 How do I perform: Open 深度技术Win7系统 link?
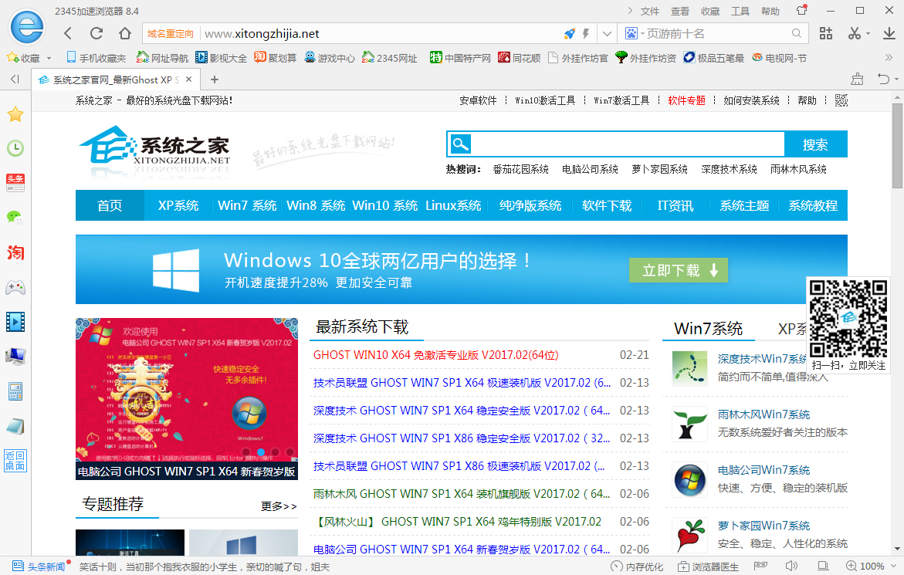[x=762, y=359]
